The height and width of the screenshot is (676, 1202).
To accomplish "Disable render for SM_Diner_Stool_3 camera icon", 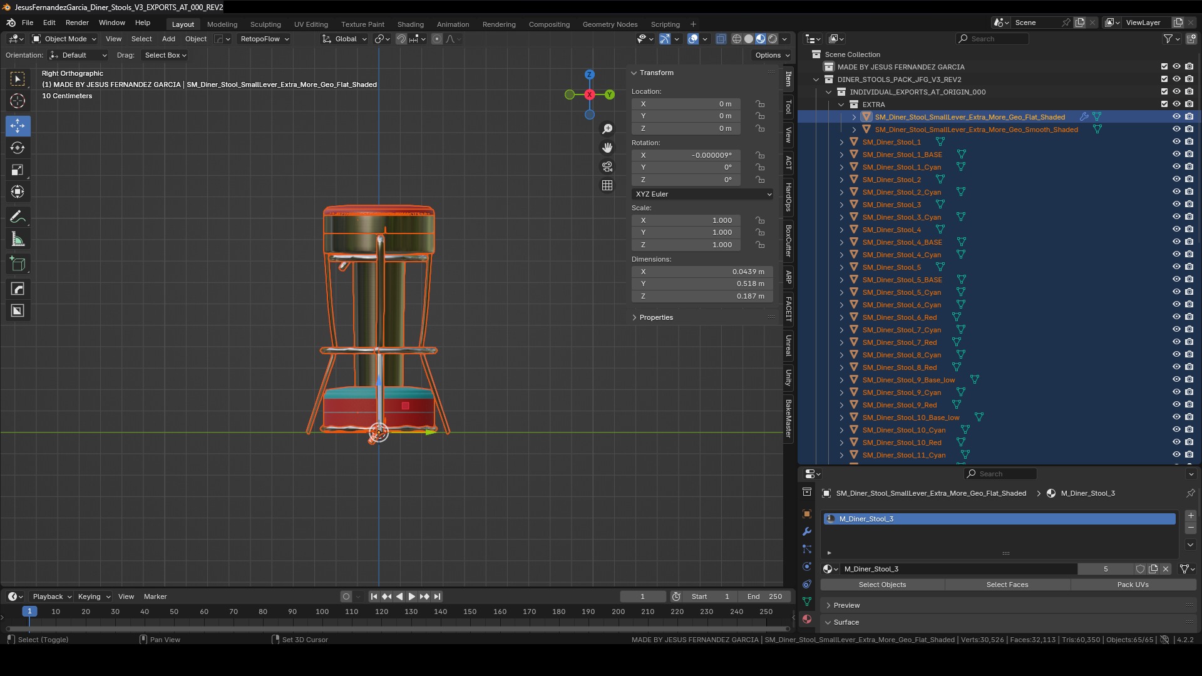I will pos(1189,205).
